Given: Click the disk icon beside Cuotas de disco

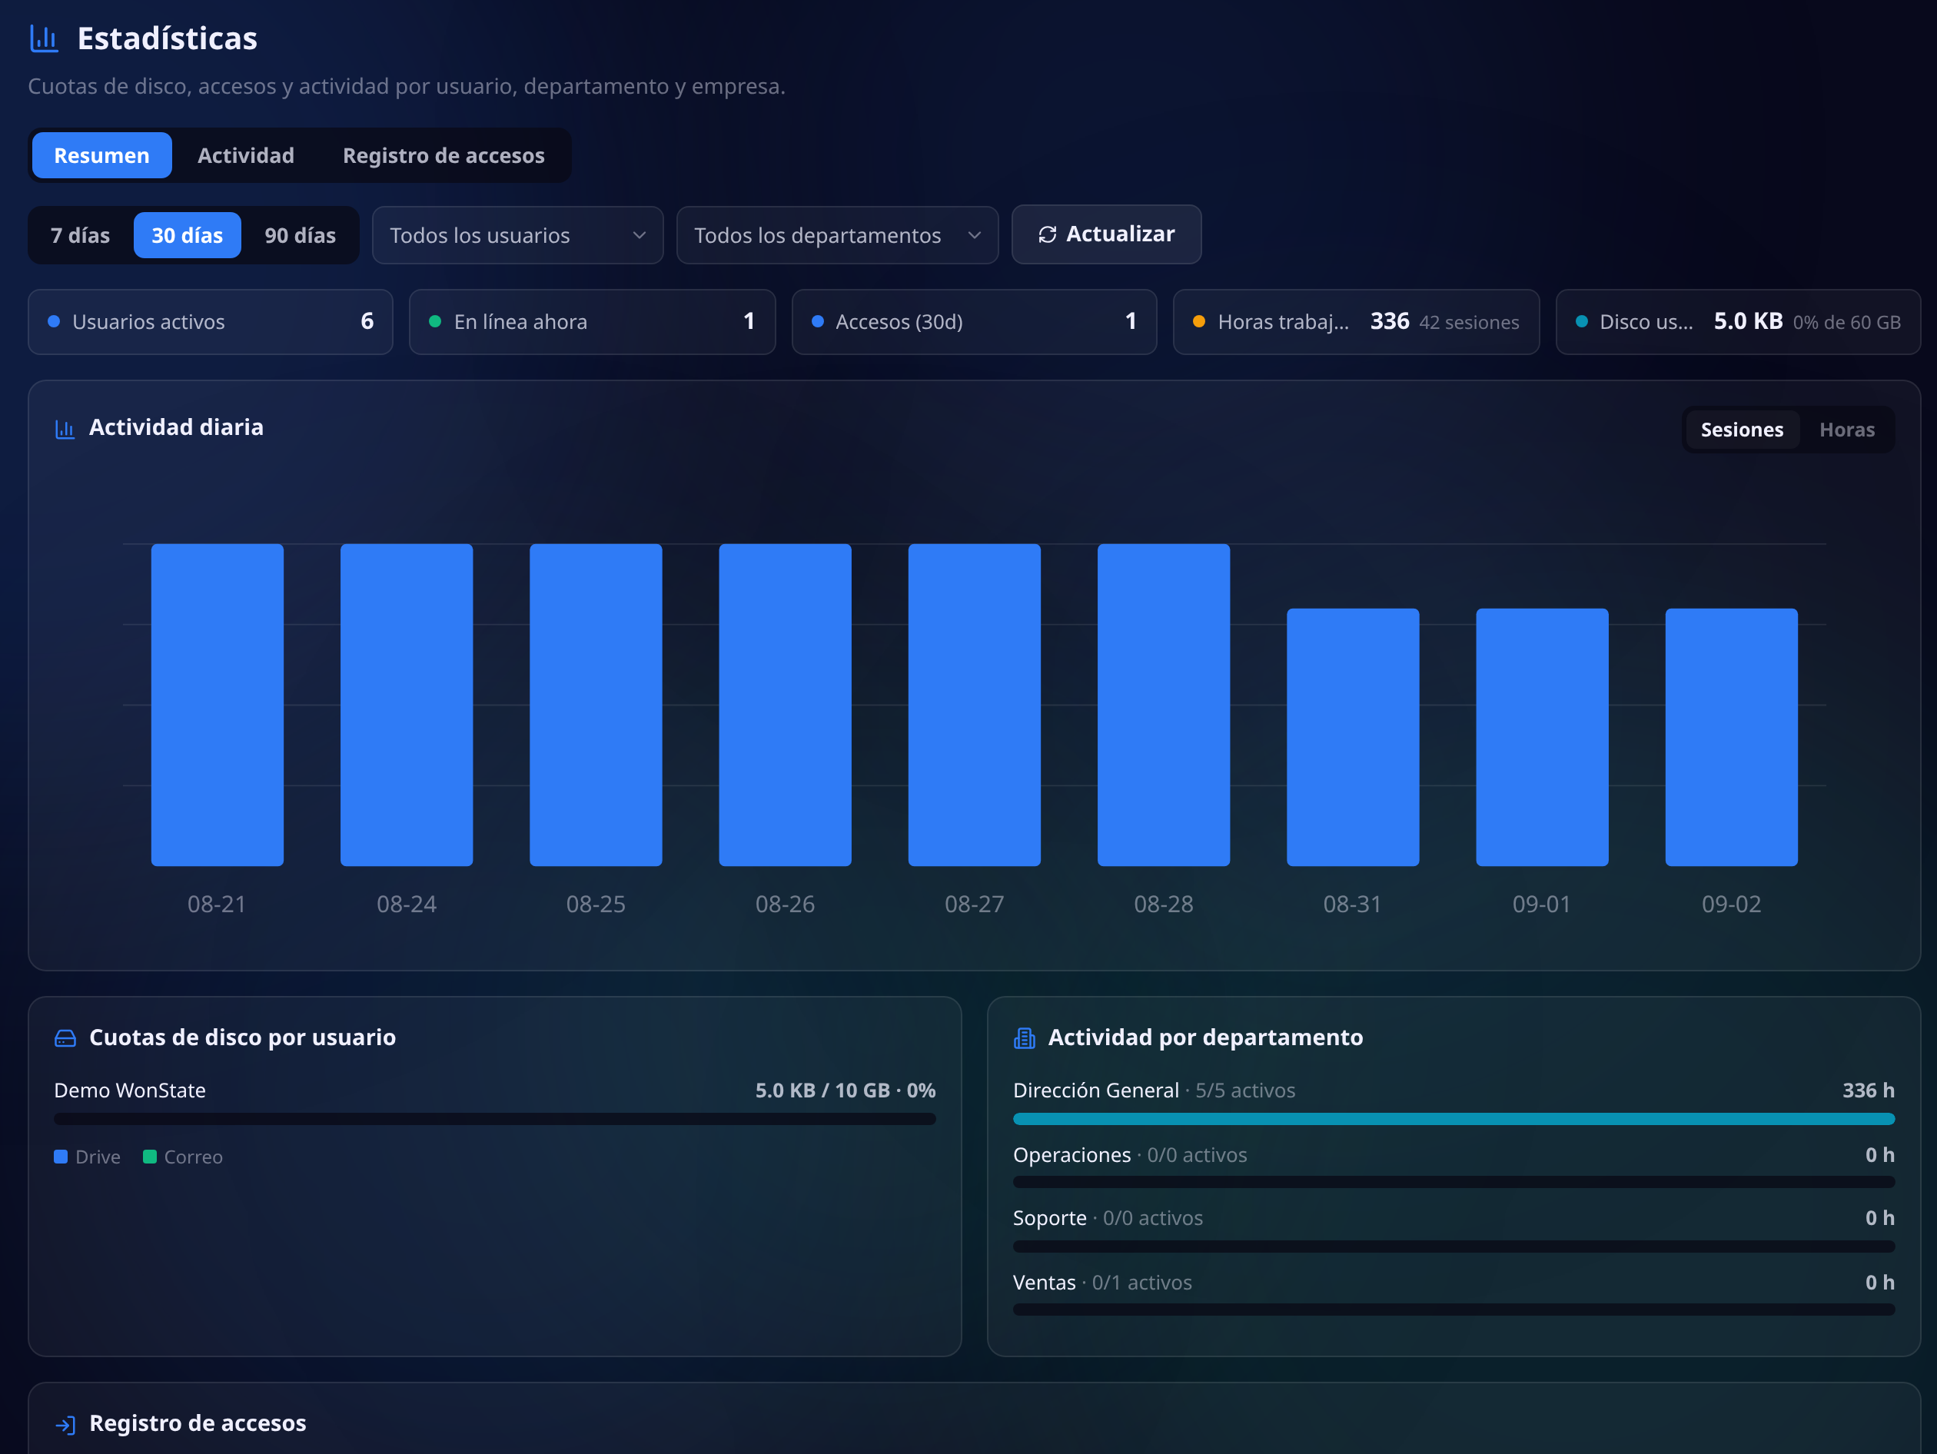Looking at the screenshot, I should pos(65,1038).
